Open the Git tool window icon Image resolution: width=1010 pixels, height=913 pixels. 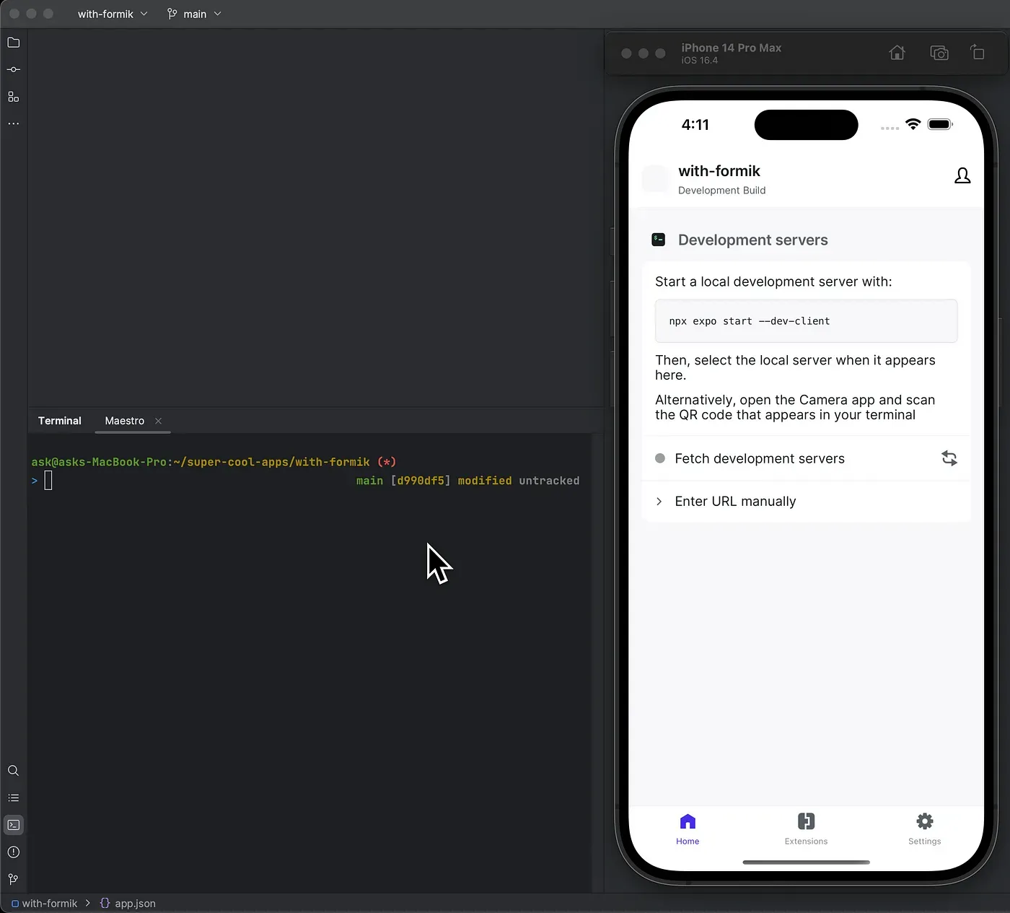pyautogui.click(x=13, y=879)
